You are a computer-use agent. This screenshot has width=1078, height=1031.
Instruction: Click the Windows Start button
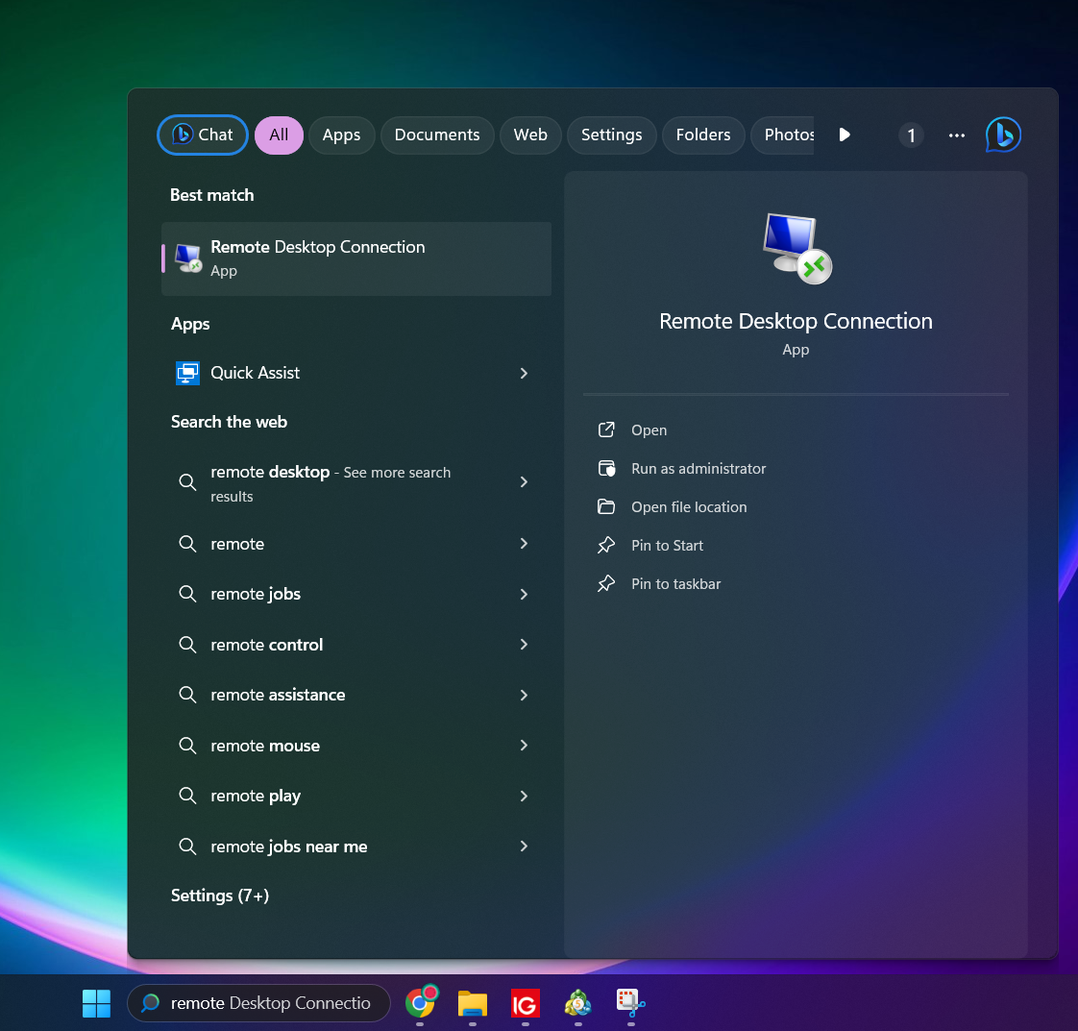(x=96, y=1003)
